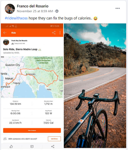
Task: Open the Sierra Madre Loop route map
Action: pyautogui.click(x=32, y=77)
